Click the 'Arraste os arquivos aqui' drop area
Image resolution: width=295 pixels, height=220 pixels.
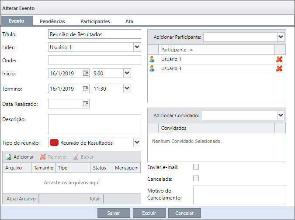[72, 183]
